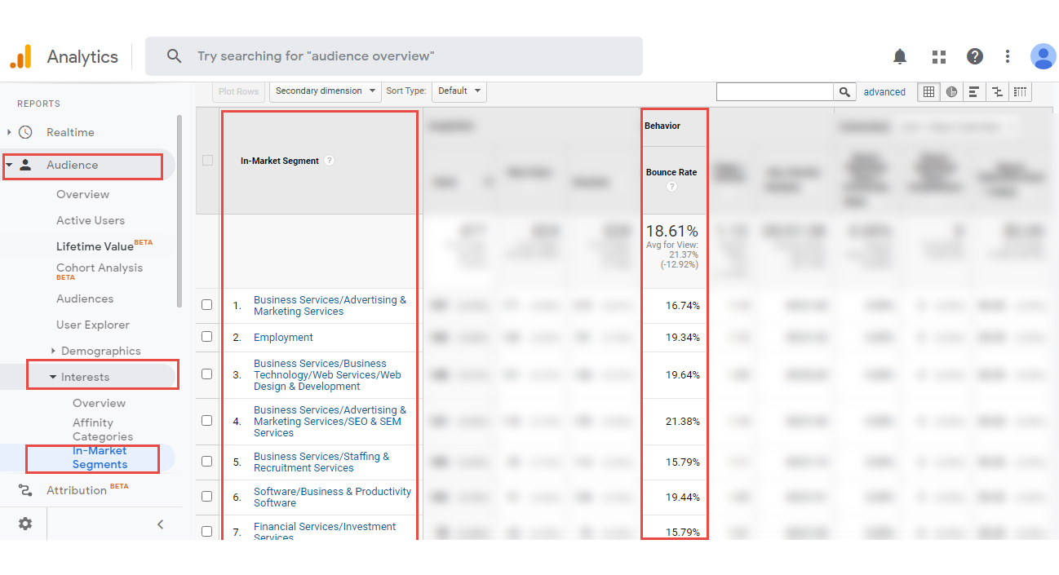
Task: Click the table search magnifier button
Action: pyautogui.click(x=844, y=92)
